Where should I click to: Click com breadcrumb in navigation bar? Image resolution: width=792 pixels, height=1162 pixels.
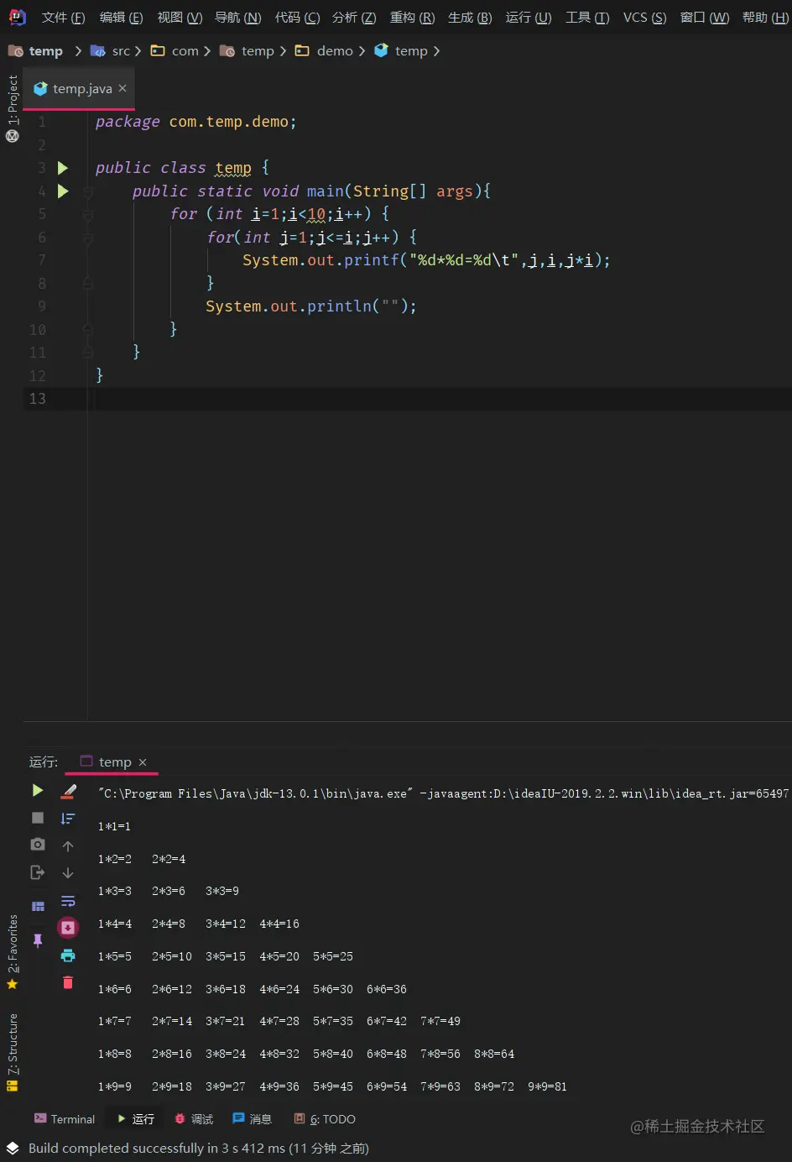(175, 51)
